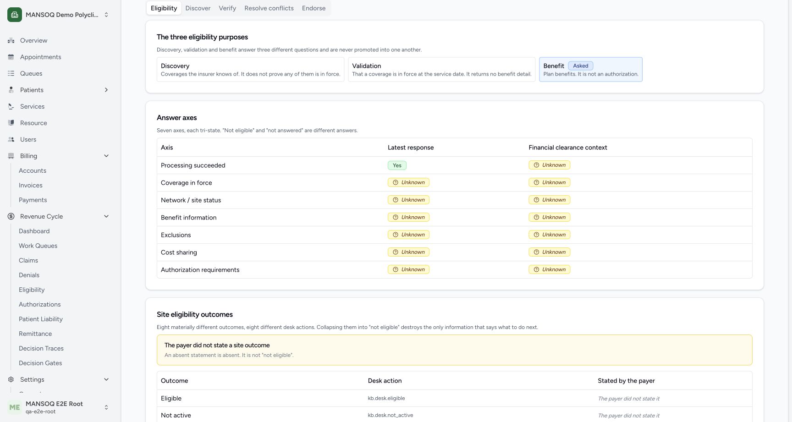Click the Revenue Cycle dollar icon

point(11,216)
